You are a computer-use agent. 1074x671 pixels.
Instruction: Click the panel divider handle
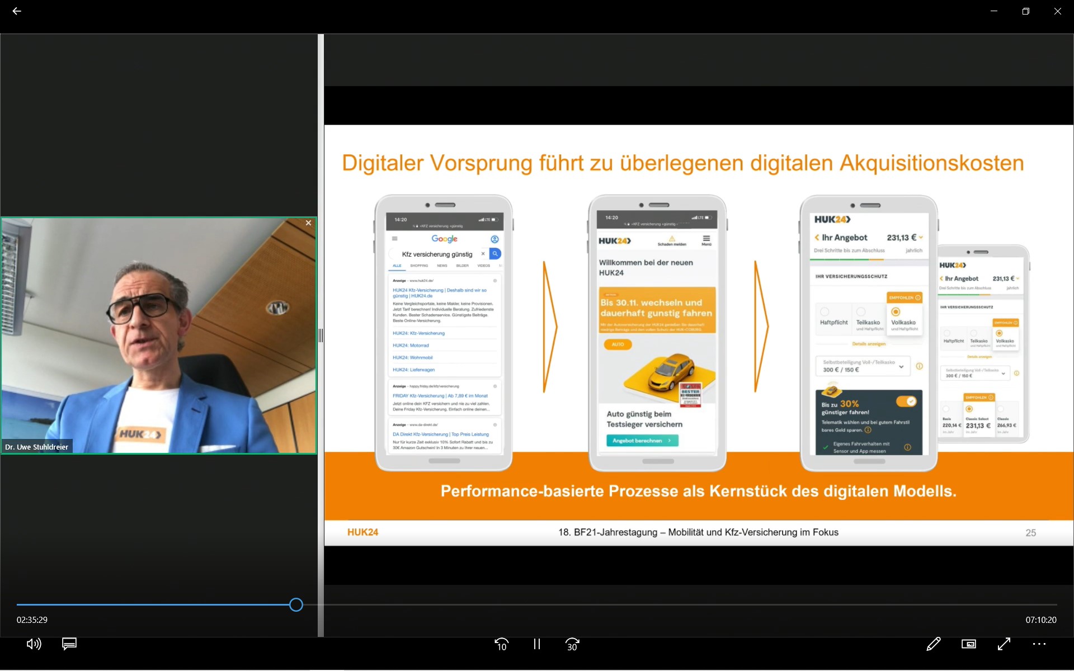[321, 335]
